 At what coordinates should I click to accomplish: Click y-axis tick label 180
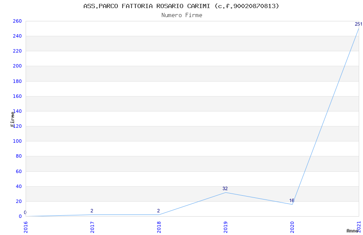[x=18, y=81]
